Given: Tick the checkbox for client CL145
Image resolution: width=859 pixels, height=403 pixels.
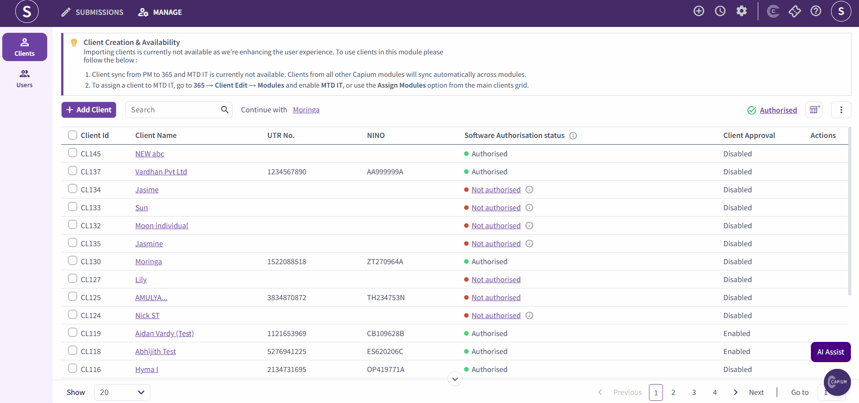Looking at the screenshot, I should [72, 153].
